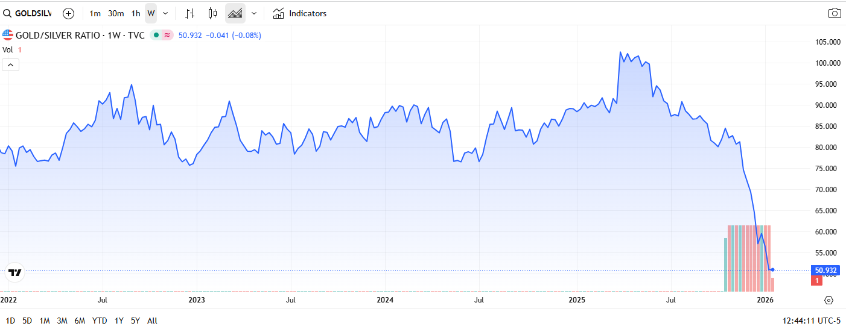Select the Bars chart style icon

pyautogui.click(x=189, y=13)
